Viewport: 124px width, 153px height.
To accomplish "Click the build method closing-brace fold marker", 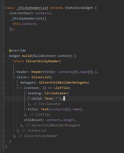I will [x=4, y=141].
